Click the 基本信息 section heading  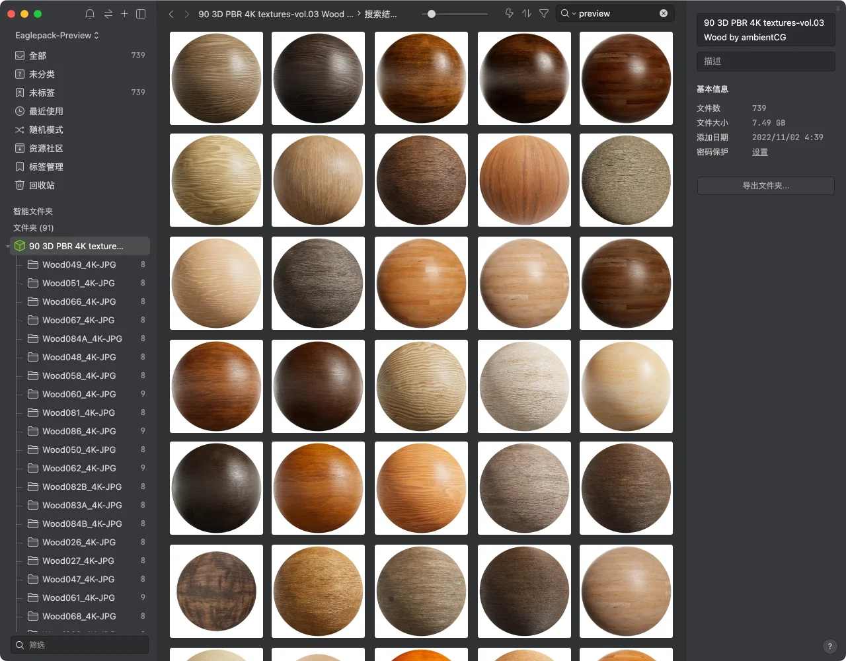point(712,89)
